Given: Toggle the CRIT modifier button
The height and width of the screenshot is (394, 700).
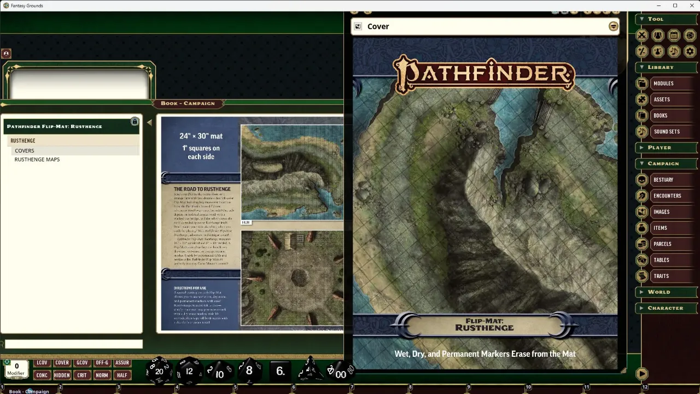Looking at the screenshot, I should click(x=82, y=375).
